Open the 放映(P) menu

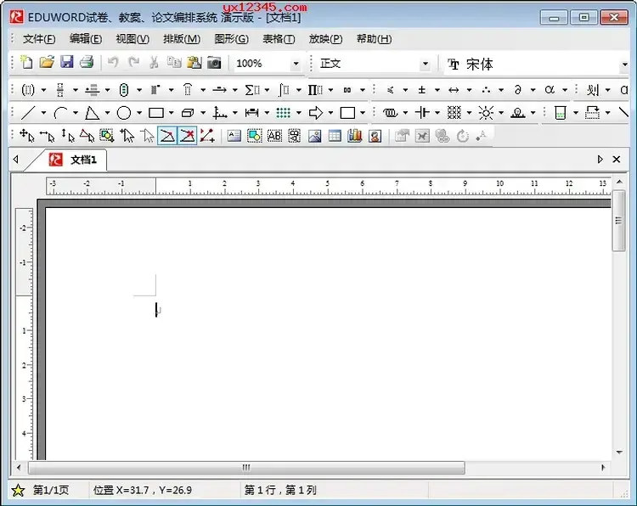point(325,39)
